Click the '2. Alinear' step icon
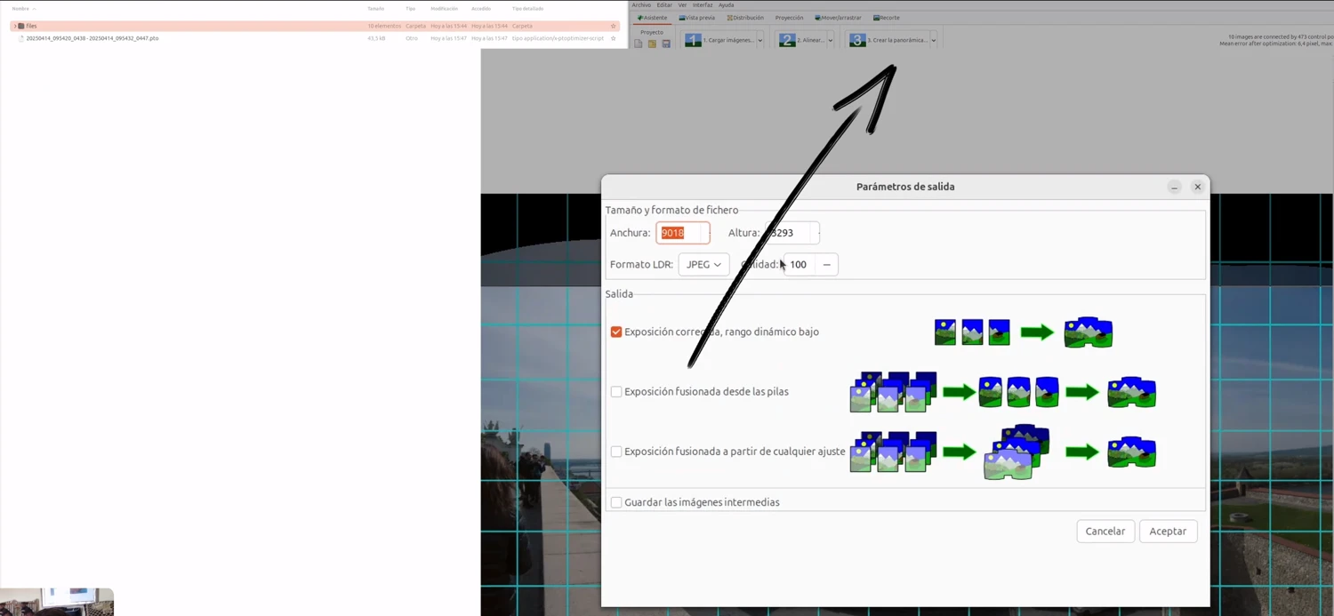 [x=787, y=40]
